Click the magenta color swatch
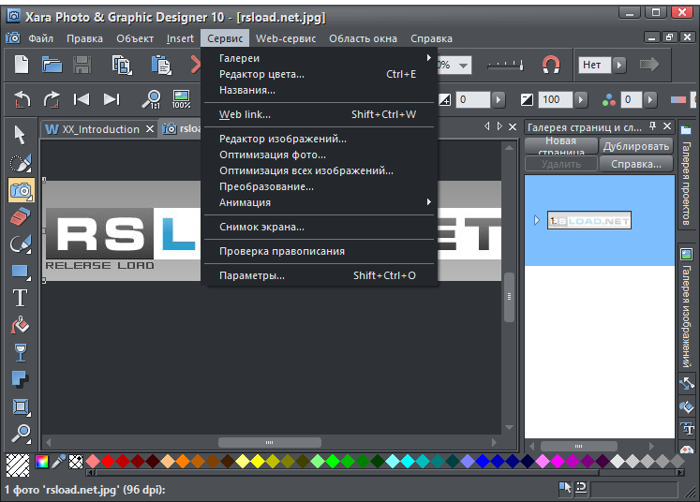This screenshot has width=700, height=502. tap(558, 461)
